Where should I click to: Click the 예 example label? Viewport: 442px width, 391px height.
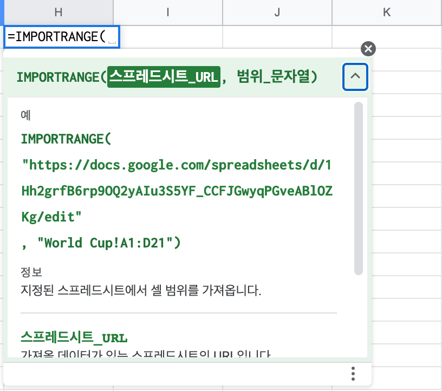[24, 114]
